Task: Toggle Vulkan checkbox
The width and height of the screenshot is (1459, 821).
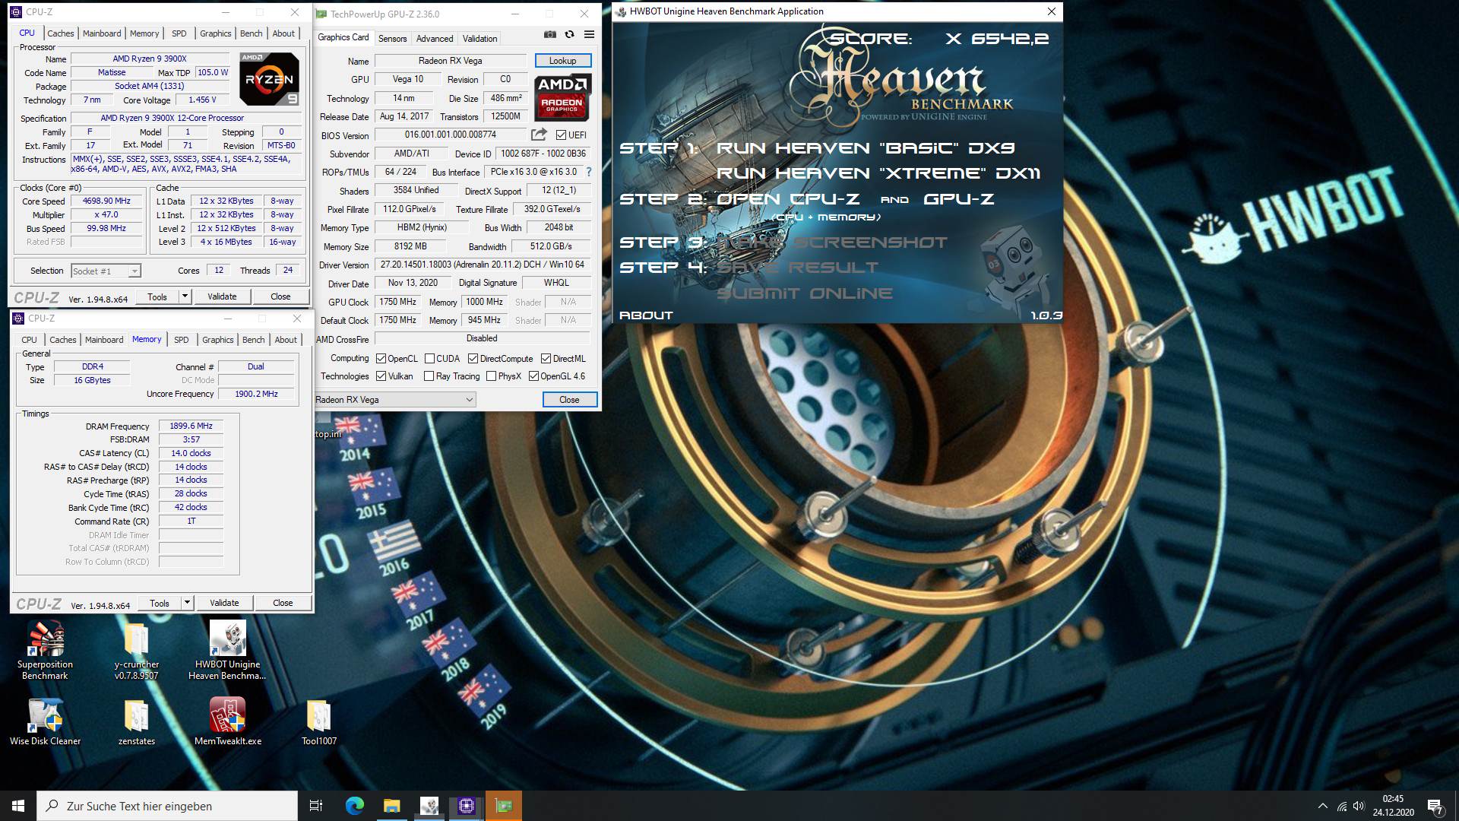Action: click(x=381, y=376)
